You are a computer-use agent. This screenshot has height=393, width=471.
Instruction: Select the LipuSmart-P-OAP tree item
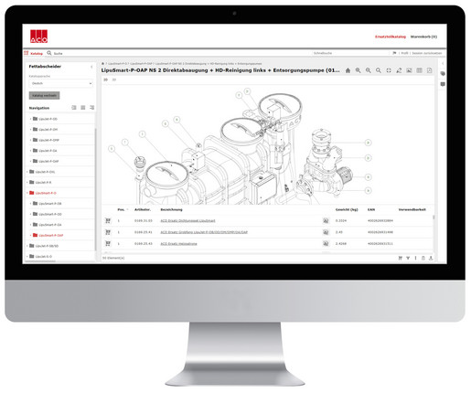pos(50,235)
